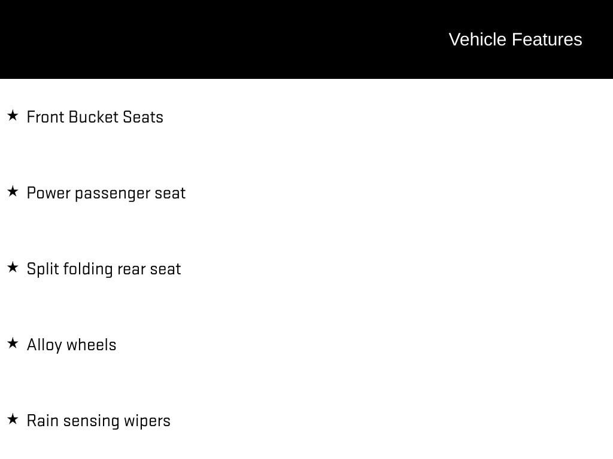
Task: Select the star icon next to Rain sensing wipers
Action: tap(13, 419)
